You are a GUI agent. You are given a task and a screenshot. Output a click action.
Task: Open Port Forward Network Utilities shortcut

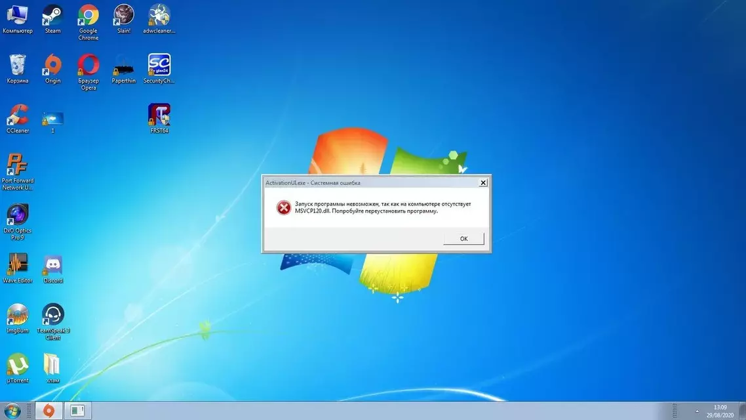click(x=18, y=172)
